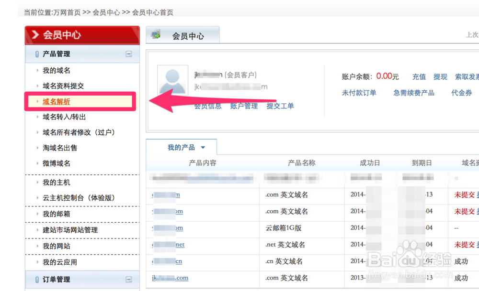Collapse the 订单管理 section

point(128,280)
